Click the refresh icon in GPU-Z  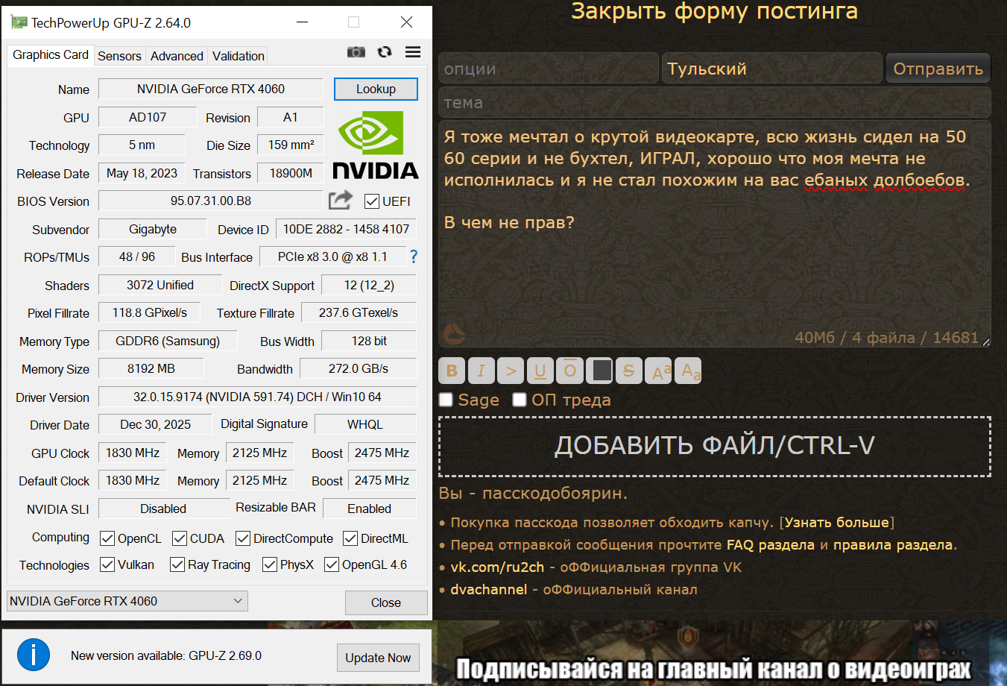(385, 51)
